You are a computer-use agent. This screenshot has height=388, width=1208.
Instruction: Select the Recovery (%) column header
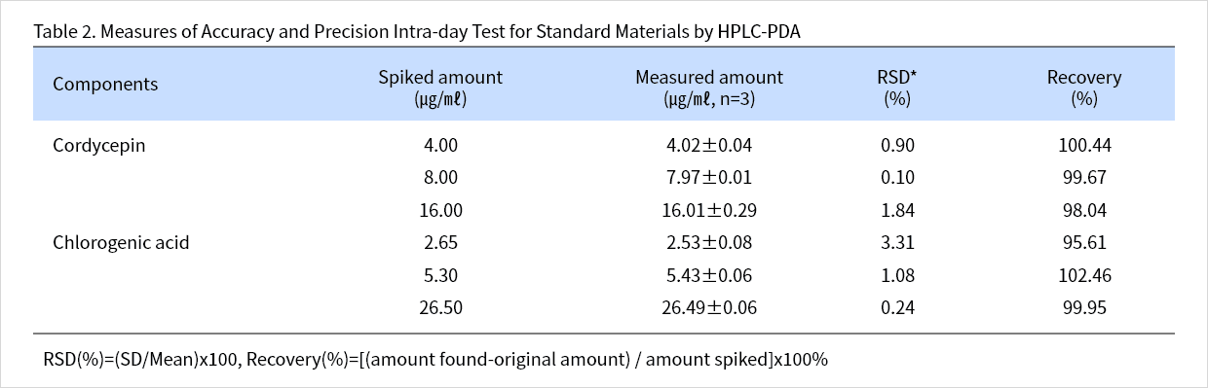pyautogui.click(x=1084, y=88)
